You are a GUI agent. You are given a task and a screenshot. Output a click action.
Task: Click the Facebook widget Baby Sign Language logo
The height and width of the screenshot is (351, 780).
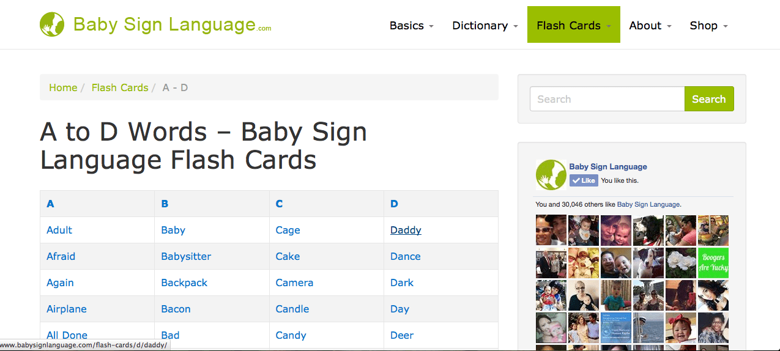tap(551, 175)
